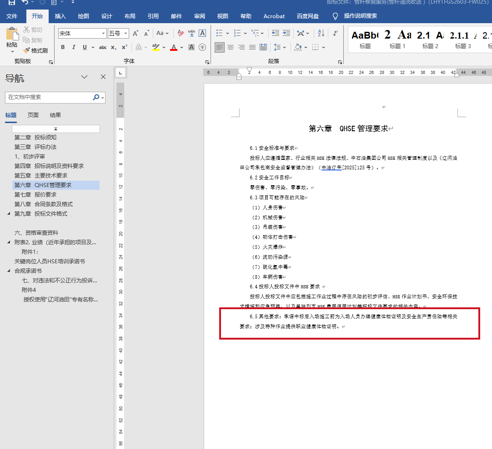Switch to the Acrobat ribbon tab

pyautogui.click(x=274, y=16)
